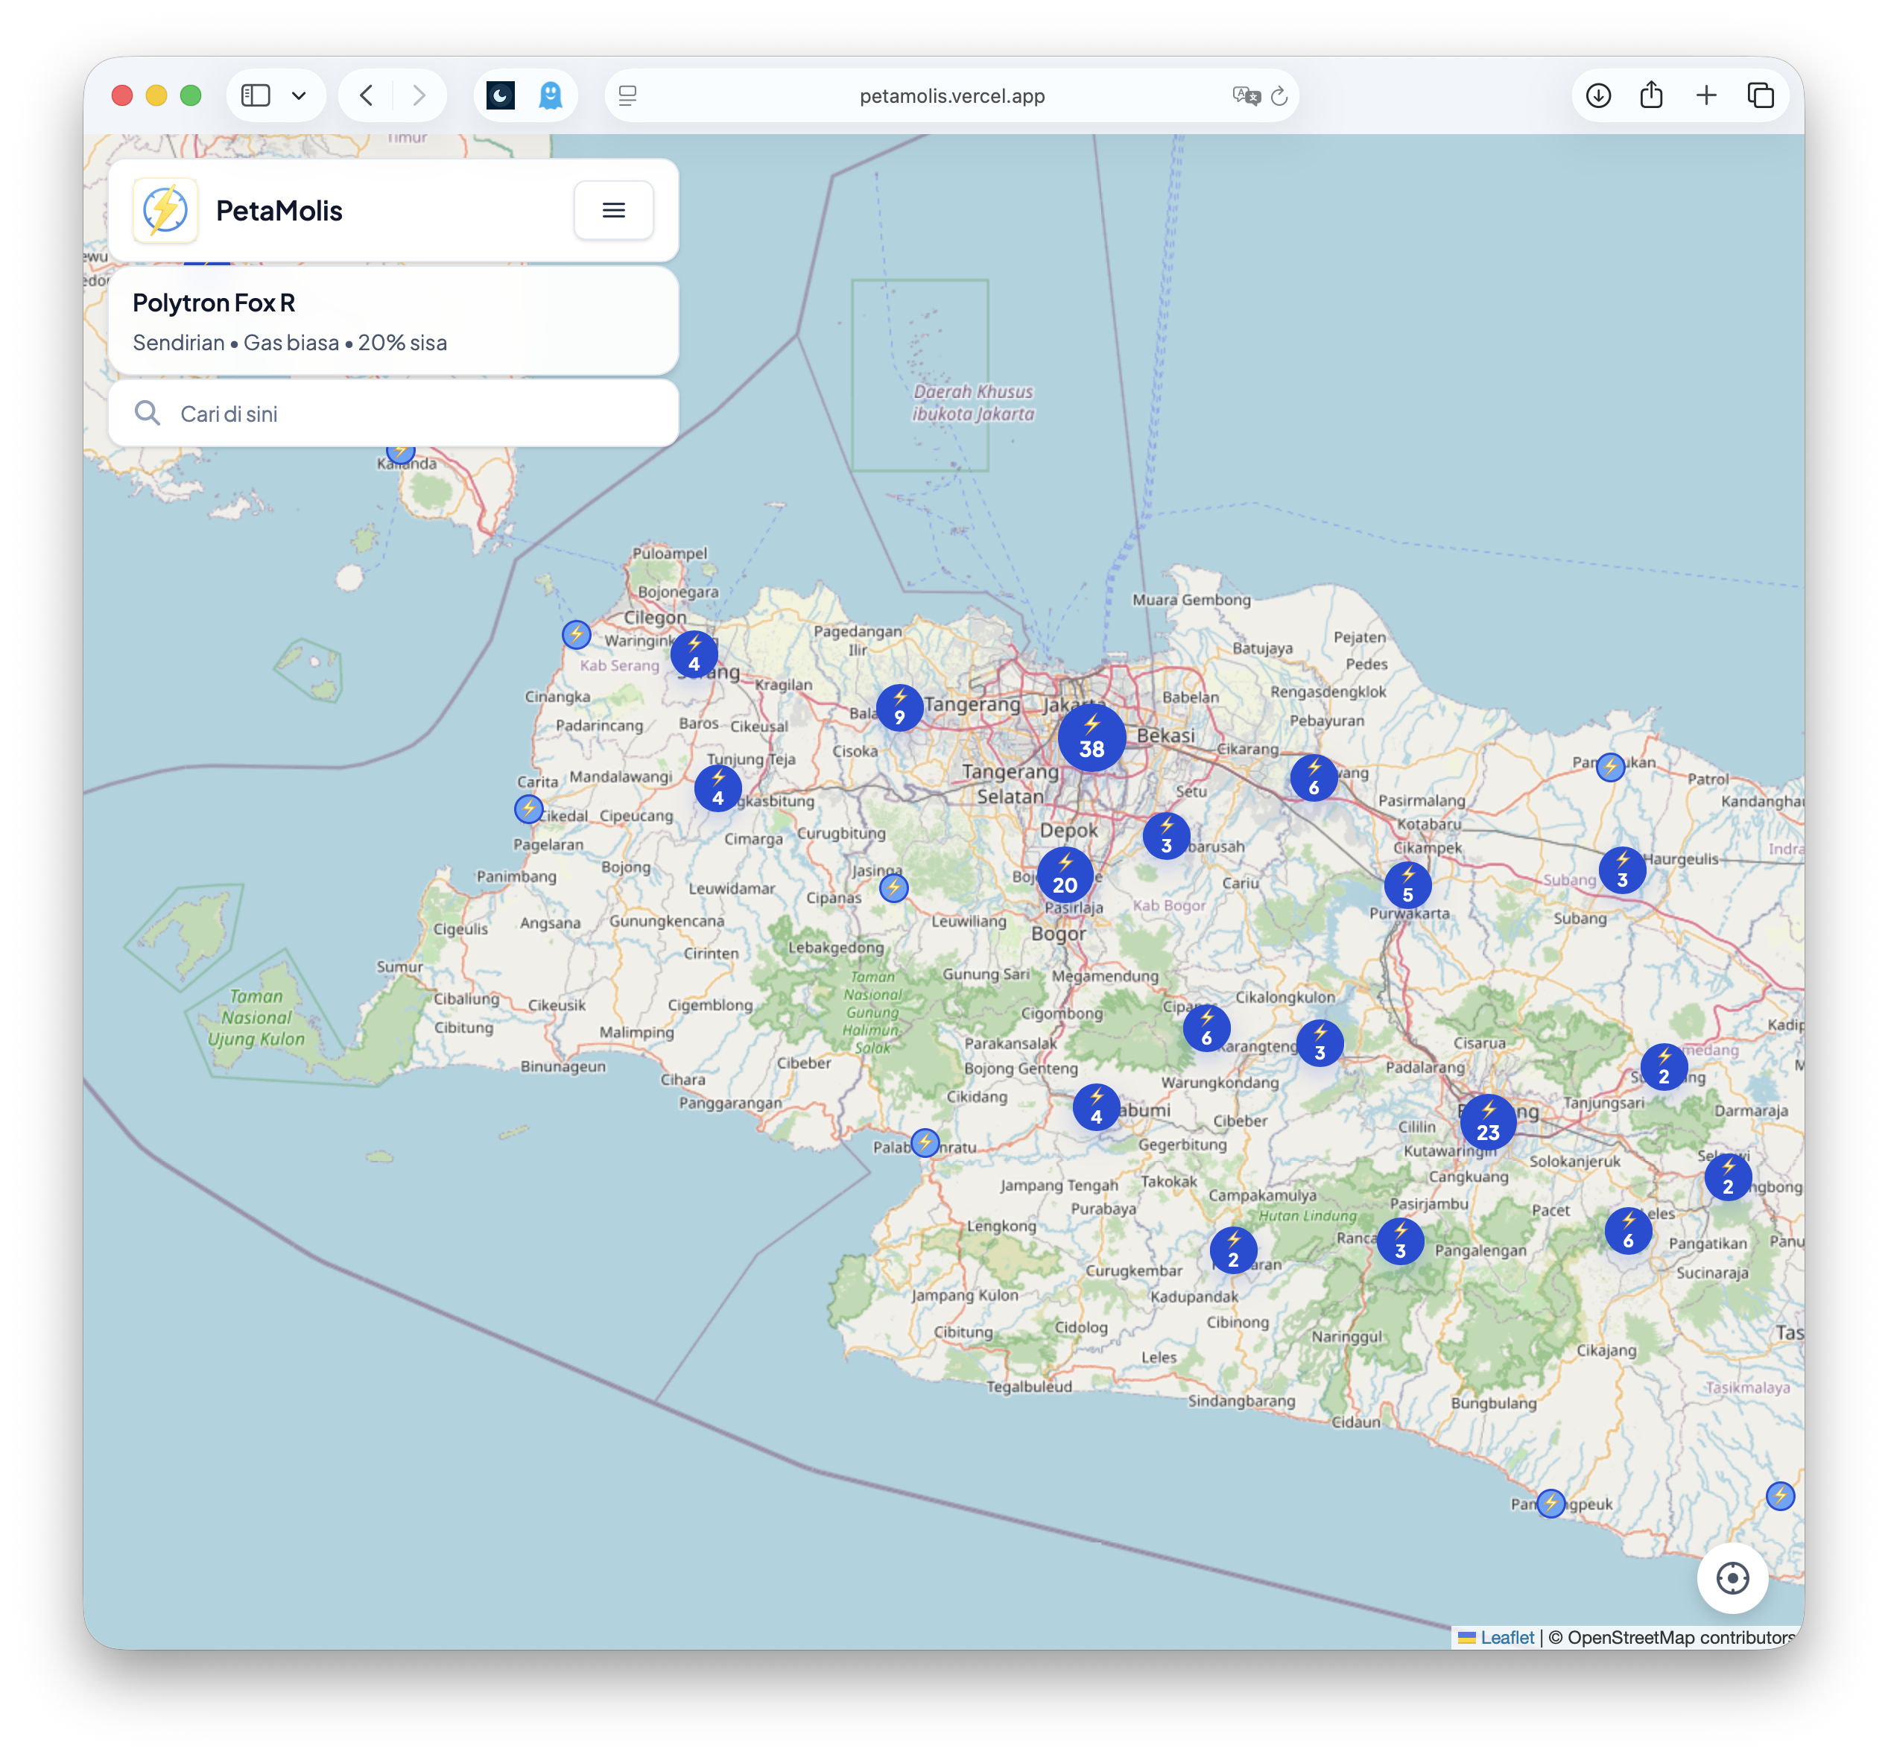Viewport: 1888px width, 1760px height.
Task: Select the 9 cluster marker near Tangerang
Action: (x=898, y=708)
